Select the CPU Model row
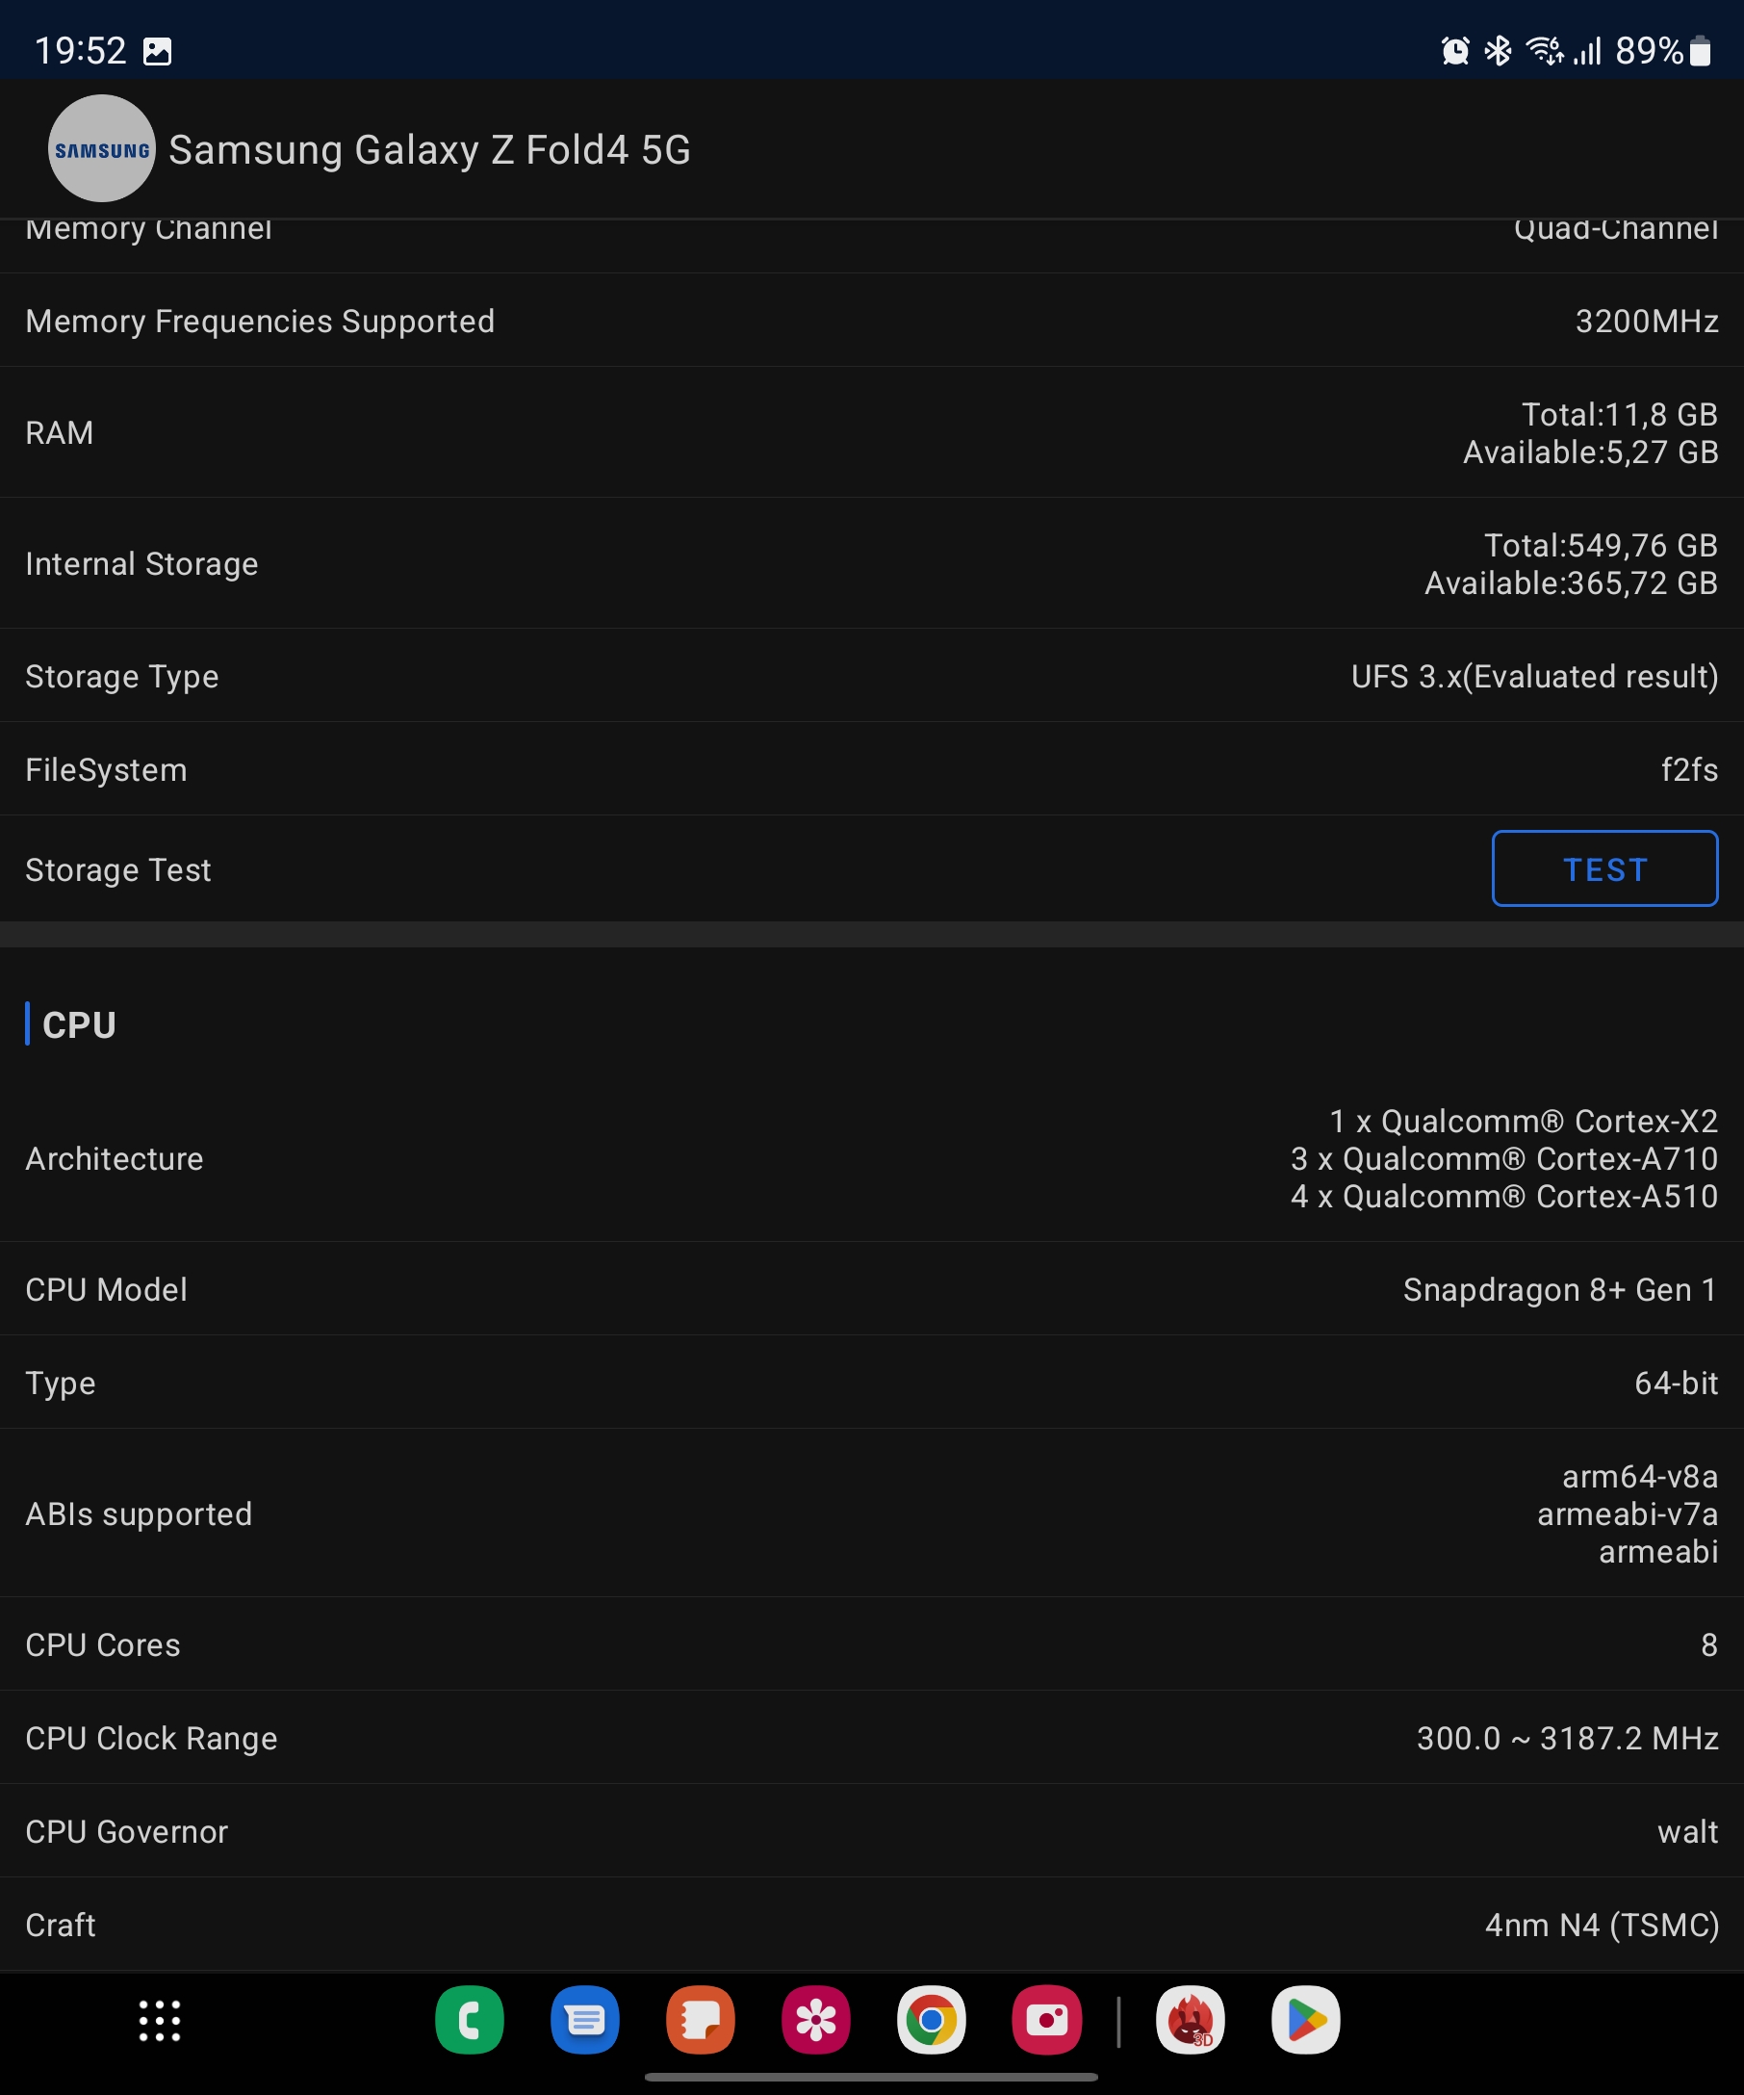Screen dimensions: 1744x2095 (871, 1289)
